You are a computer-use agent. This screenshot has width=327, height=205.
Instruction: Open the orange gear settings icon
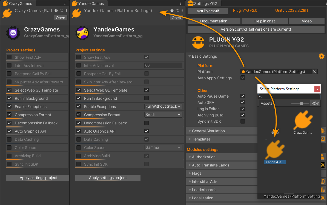322,56
